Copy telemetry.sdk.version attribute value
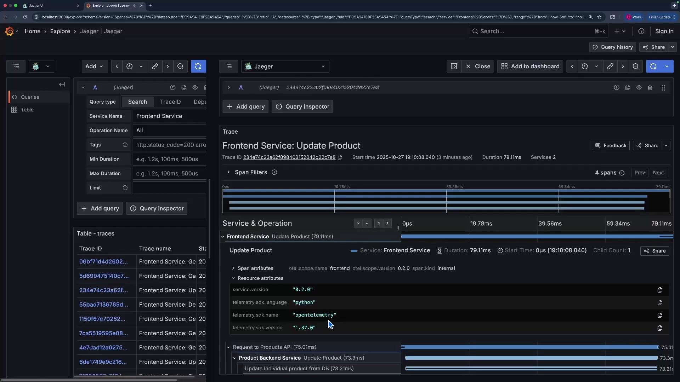The width and height of the screenshot is (680, 382). click(x=660, y=328)
